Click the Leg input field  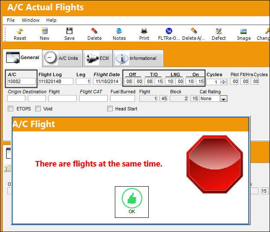pyautogui.click(x=83, y=81)
